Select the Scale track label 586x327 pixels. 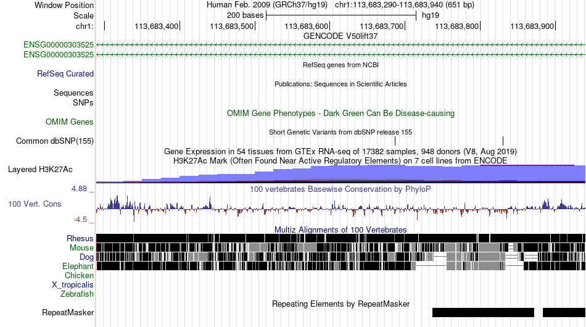coord(83,15)
